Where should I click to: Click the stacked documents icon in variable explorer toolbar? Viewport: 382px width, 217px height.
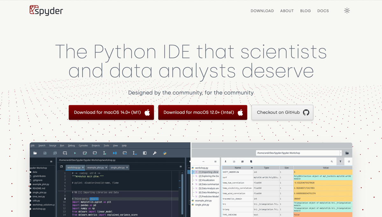[251, 161]
